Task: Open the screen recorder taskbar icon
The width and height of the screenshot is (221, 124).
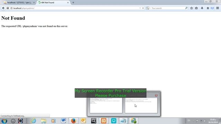Action: (134, 121)
